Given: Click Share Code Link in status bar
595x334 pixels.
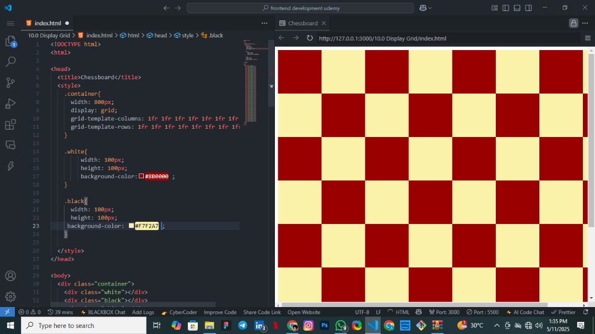Looking at the screenshot, I should pos(262,312).
